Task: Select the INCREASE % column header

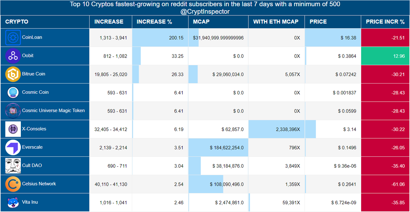Action: pyautogui.click(x=160, y=22)
